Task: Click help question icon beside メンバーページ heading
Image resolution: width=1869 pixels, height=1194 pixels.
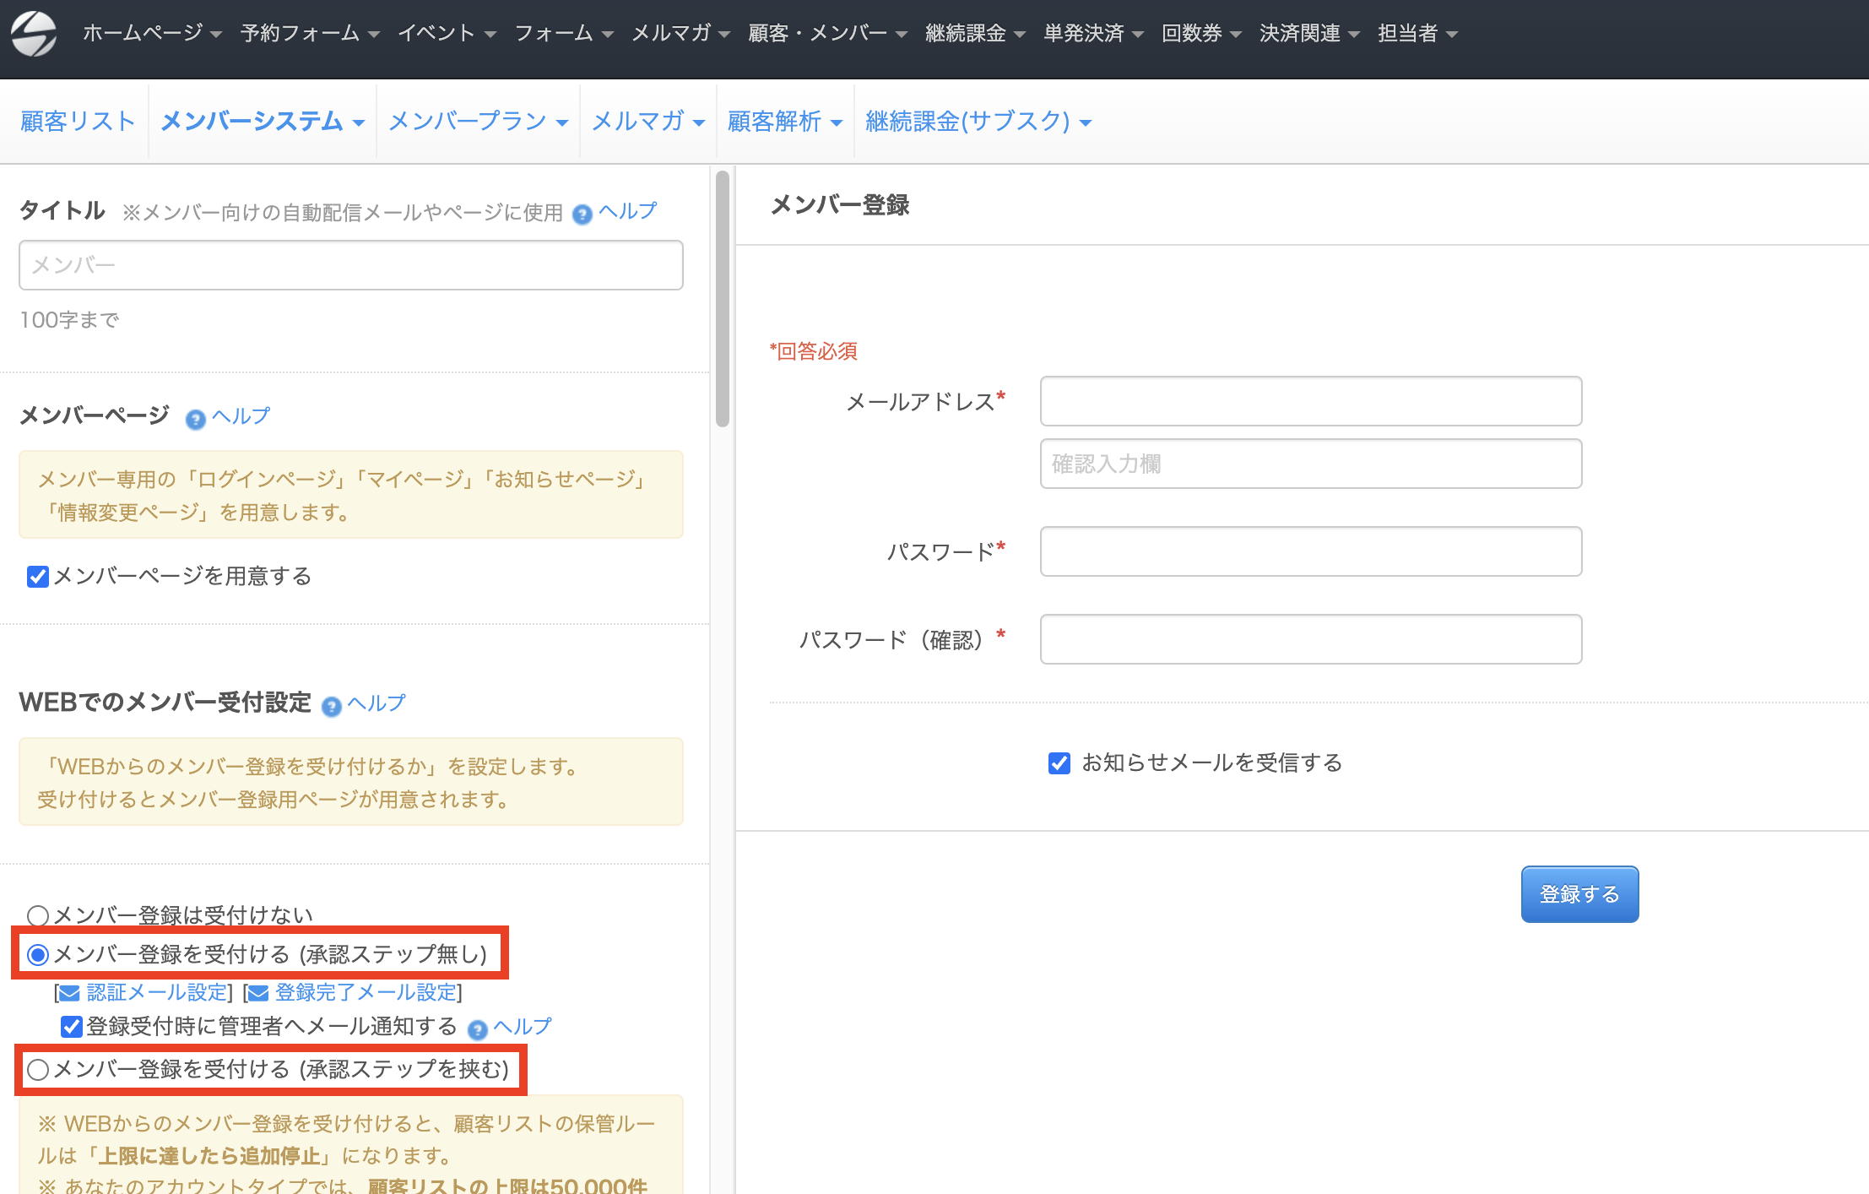Action: [195, 420]
